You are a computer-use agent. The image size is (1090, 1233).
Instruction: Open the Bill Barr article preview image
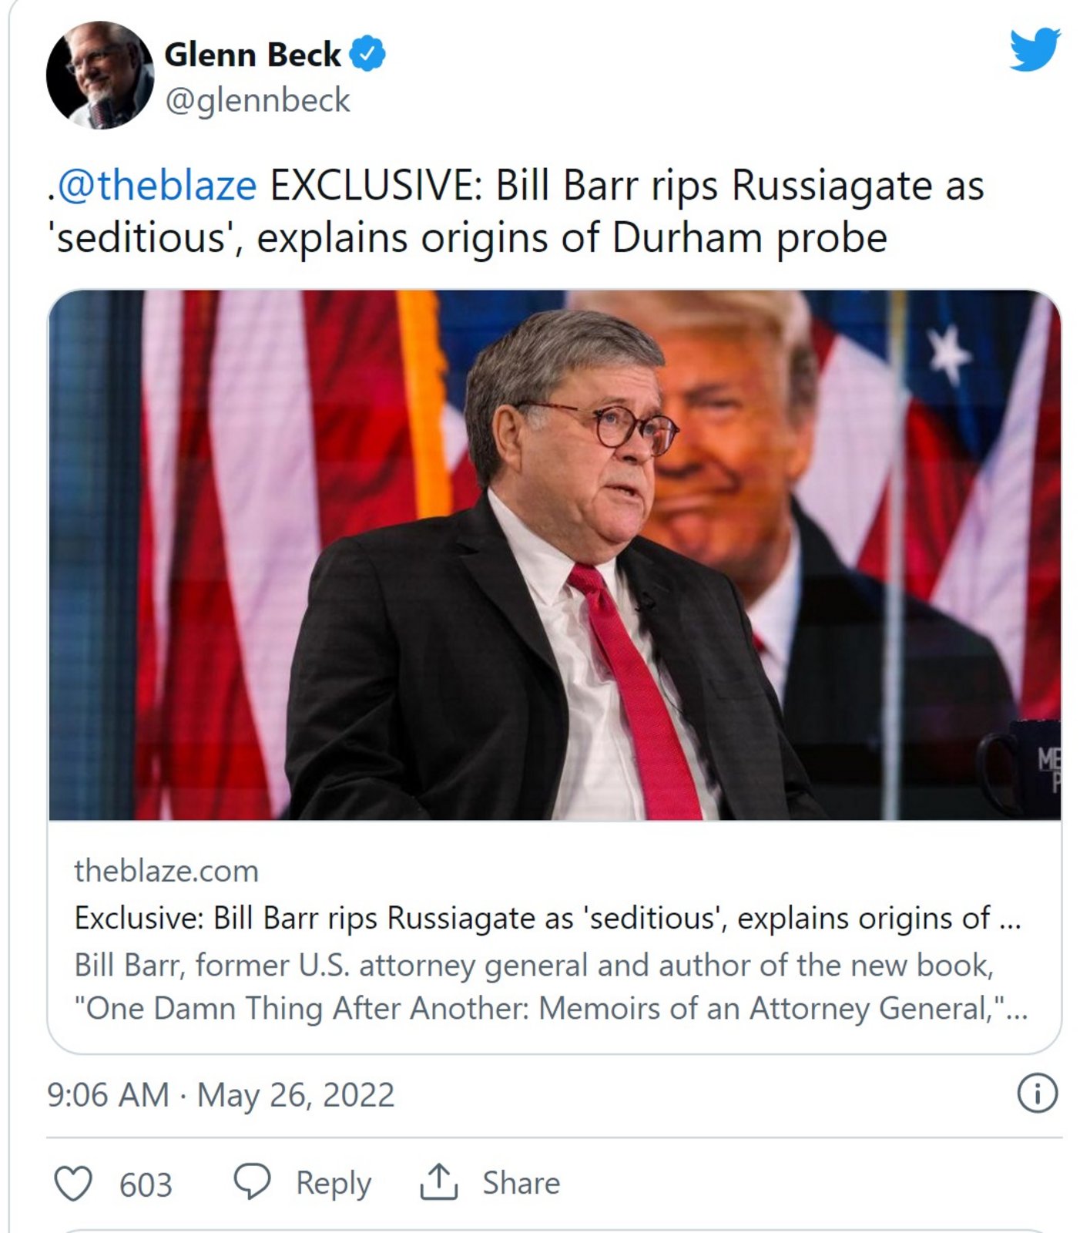click(x=555, y=555)
